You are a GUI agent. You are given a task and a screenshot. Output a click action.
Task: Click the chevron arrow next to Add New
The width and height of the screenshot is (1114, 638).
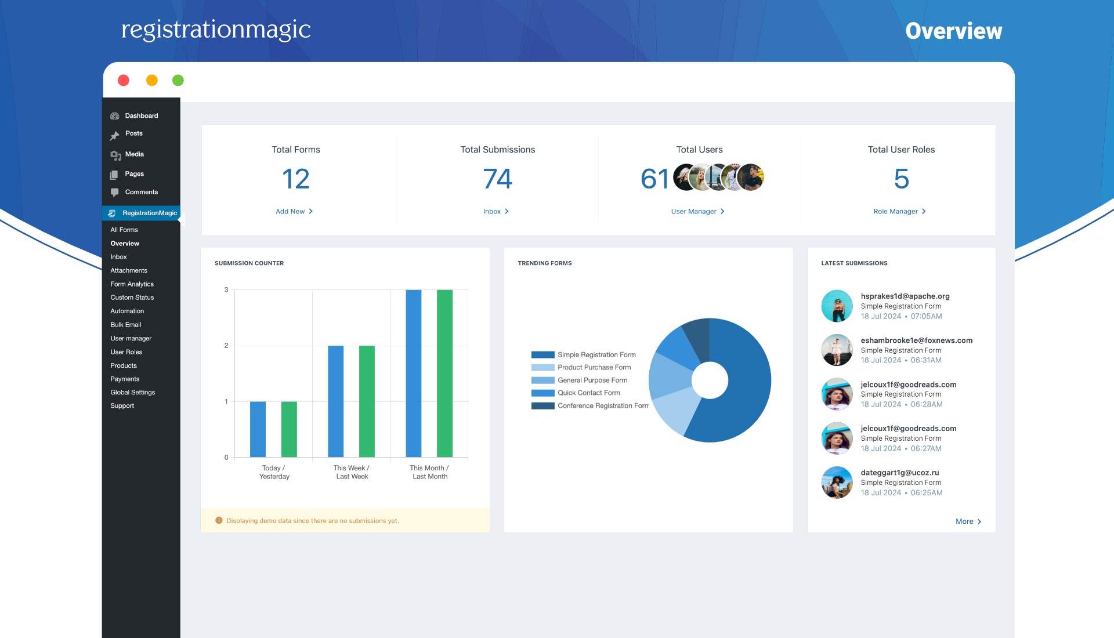(x=311, y=212)
